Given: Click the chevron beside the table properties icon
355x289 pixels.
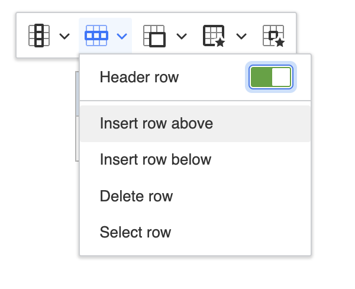Looking at the screenshot, I should point(241,36).
